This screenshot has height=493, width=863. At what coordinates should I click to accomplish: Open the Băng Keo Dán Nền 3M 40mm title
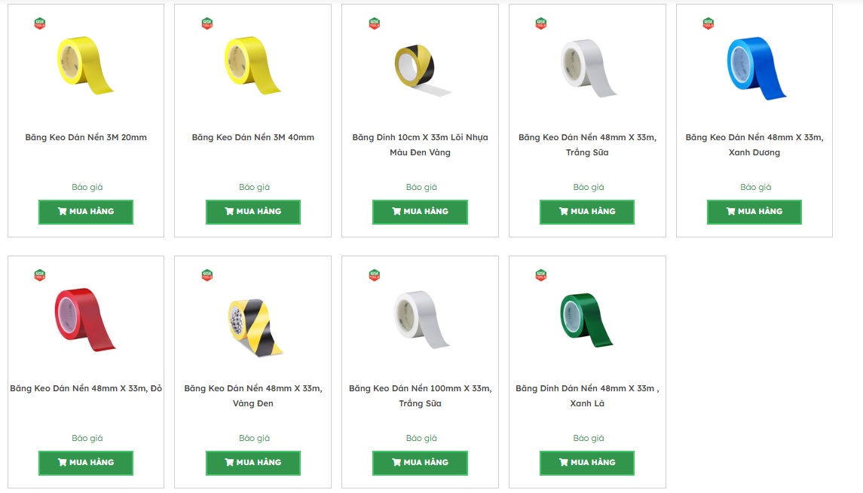[253, 137]
